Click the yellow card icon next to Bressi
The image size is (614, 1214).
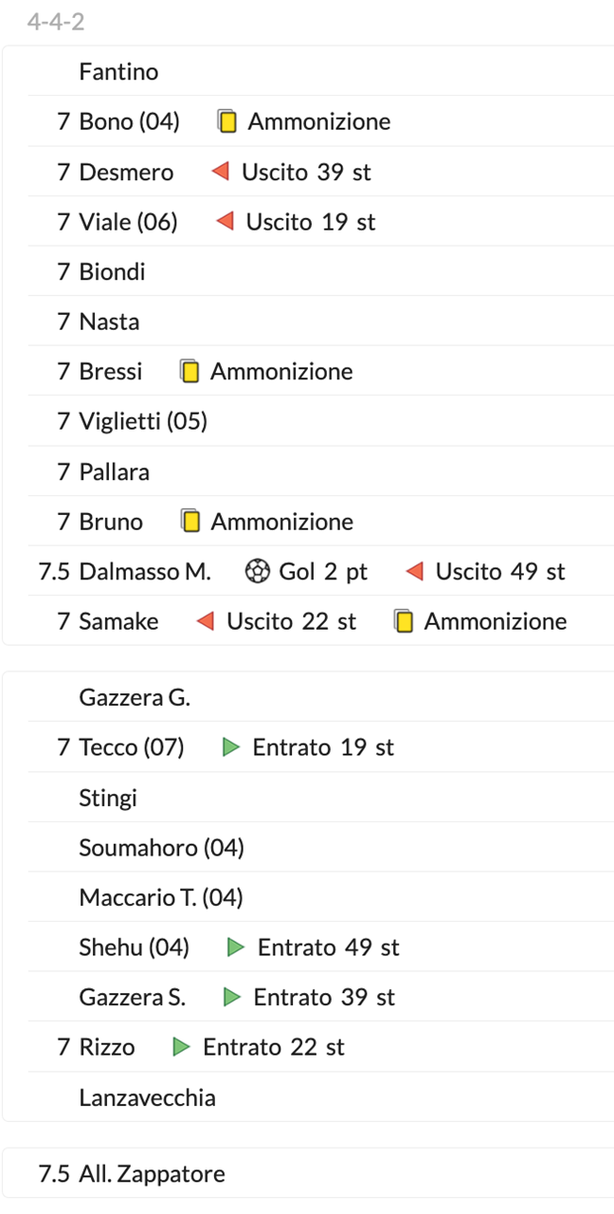190,372
